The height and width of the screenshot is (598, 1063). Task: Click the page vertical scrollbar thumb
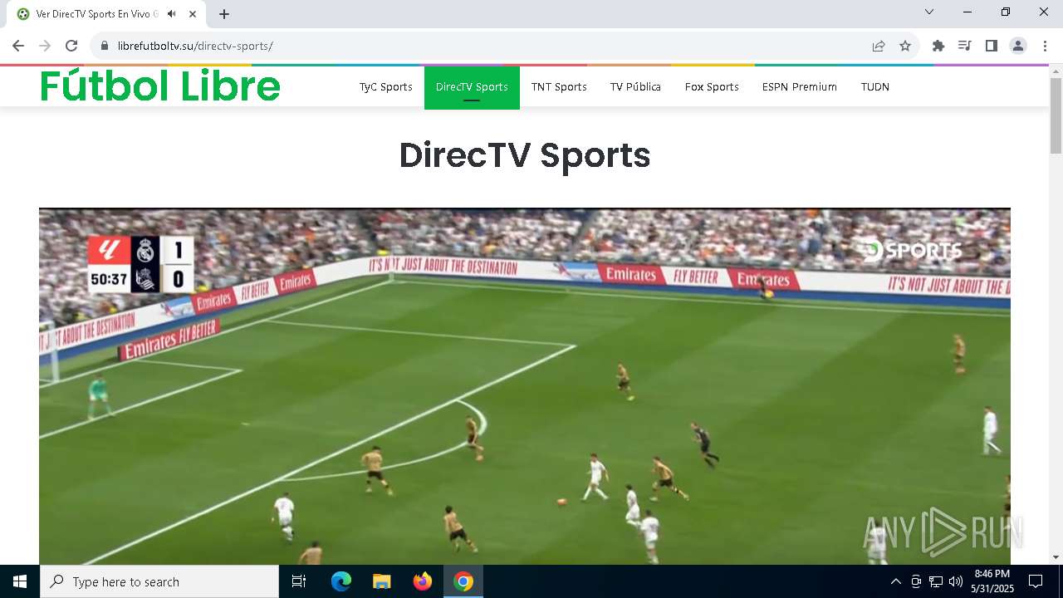click(1056, 116)
